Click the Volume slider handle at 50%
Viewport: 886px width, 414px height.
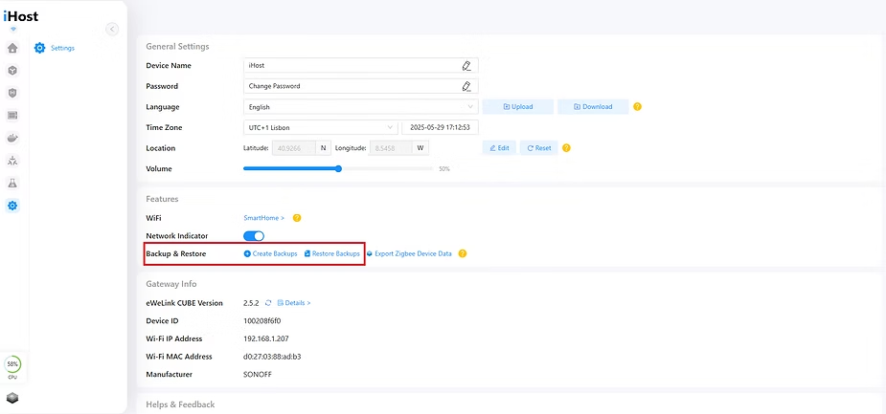pos(338,168)
